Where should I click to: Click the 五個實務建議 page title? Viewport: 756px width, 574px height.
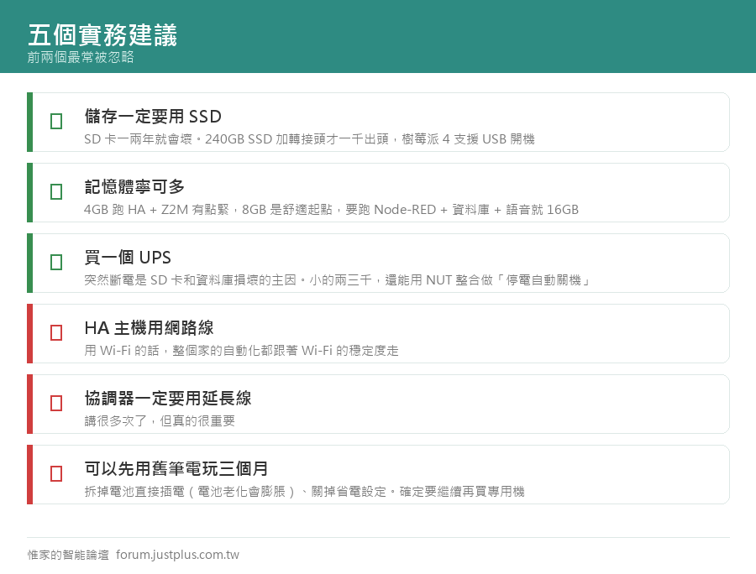(102, 35)
